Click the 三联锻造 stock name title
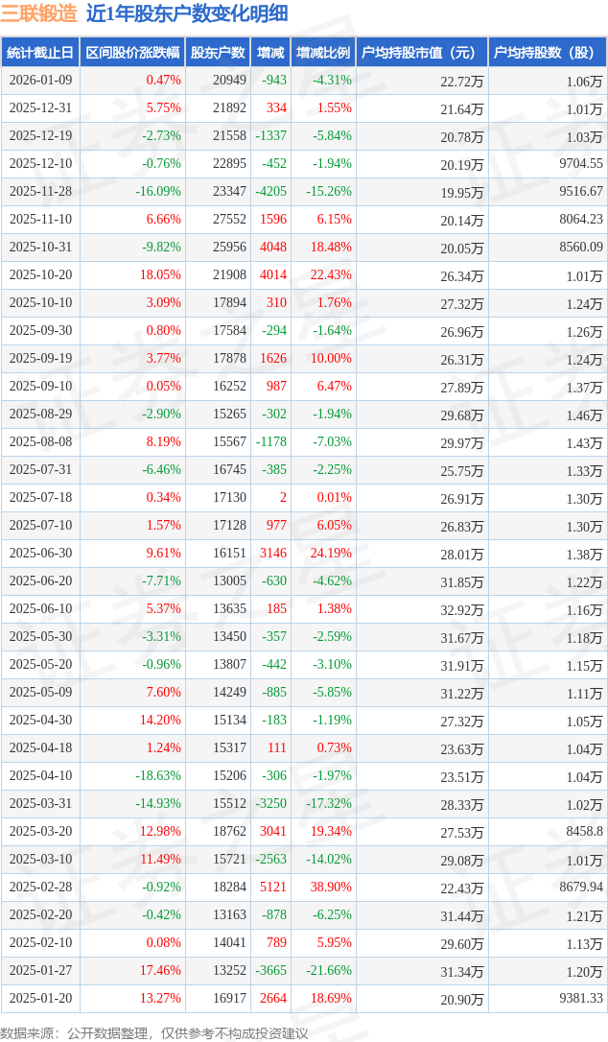This screenshot has height=1042, width=608. [39, 13]
